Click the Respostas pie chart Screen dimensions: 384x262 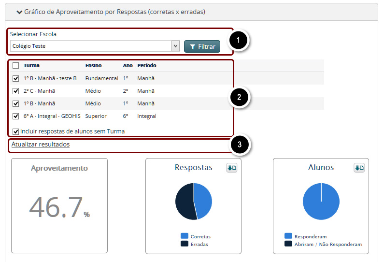193,202
